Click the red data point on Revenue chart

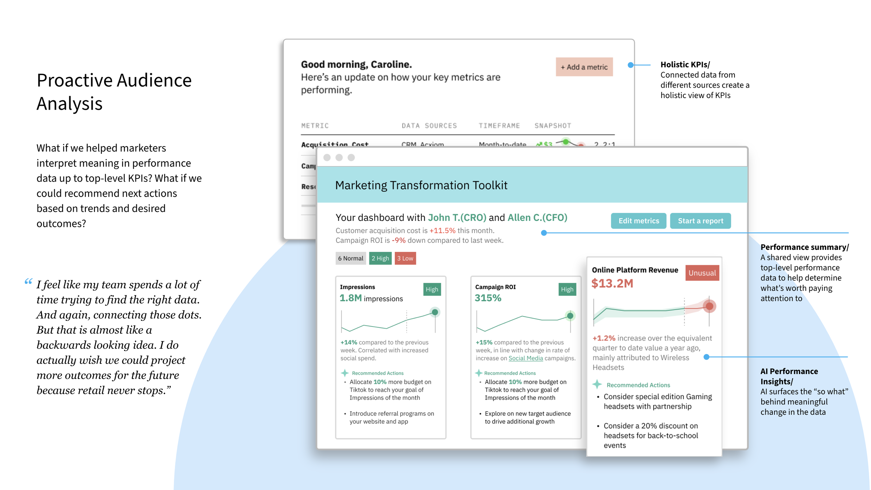coord(709,306)
